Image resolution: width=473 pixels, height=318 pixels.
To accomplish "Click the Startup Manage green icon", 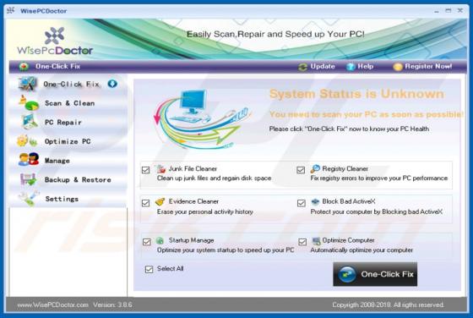I will click(160, 240).
